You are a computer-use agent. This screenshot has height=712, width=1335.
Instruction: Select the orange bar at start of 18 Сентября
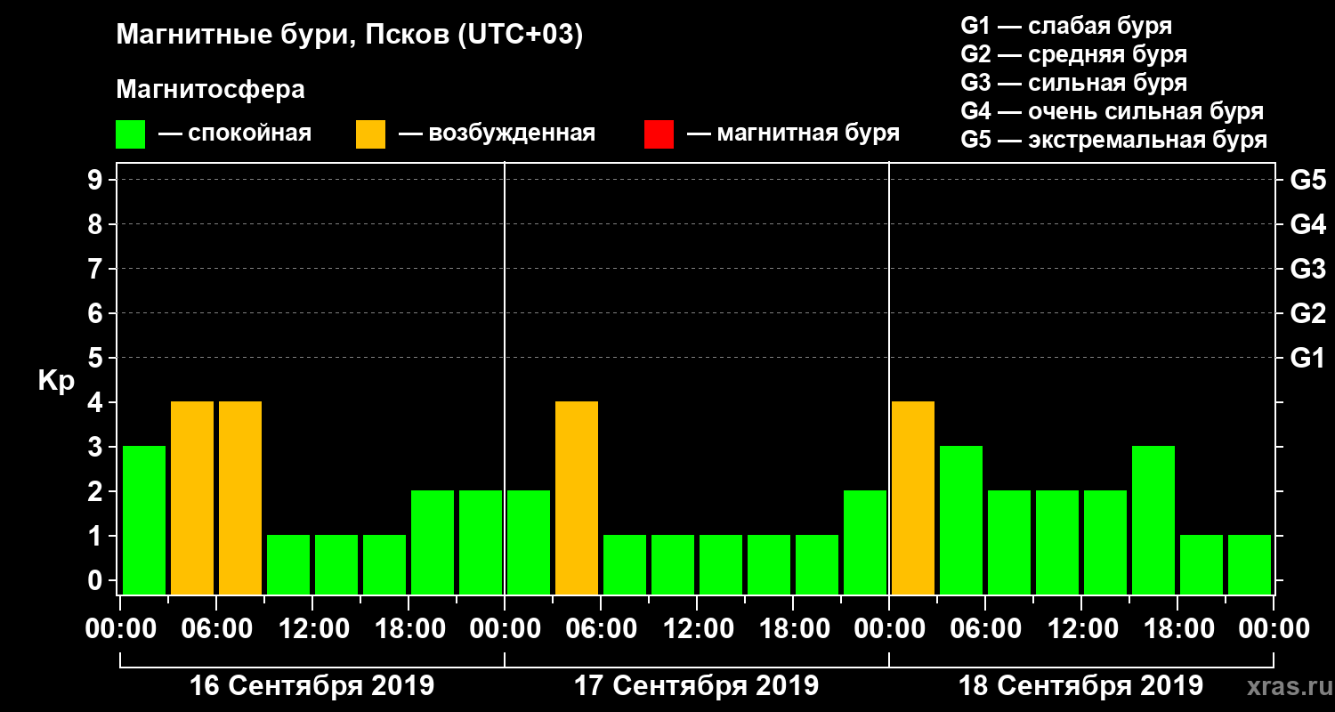(x=913, y=498)
